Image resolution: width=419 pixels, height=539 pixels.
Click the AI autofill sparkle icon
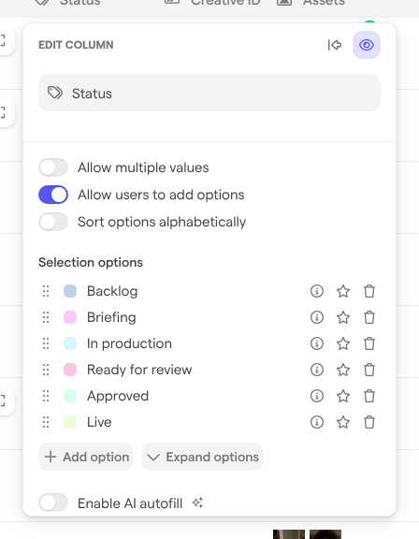tap(197, 503)
